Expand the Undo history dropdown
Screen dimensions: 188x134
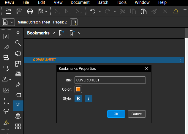[x=100, y=12]
